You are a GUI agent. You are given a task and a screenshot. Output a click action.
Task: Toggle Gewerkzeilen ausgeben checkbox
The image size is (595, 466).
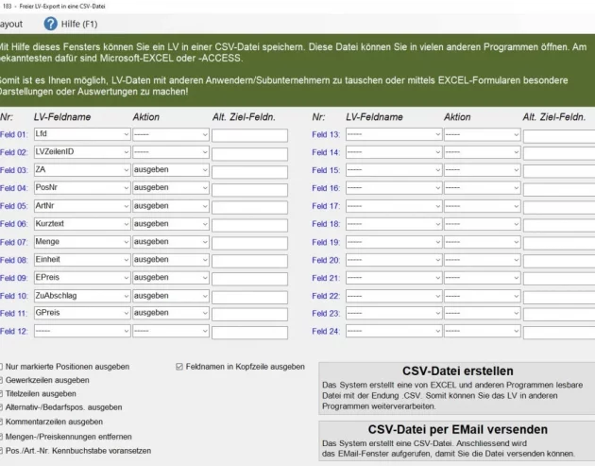click(x=3, y=380)
